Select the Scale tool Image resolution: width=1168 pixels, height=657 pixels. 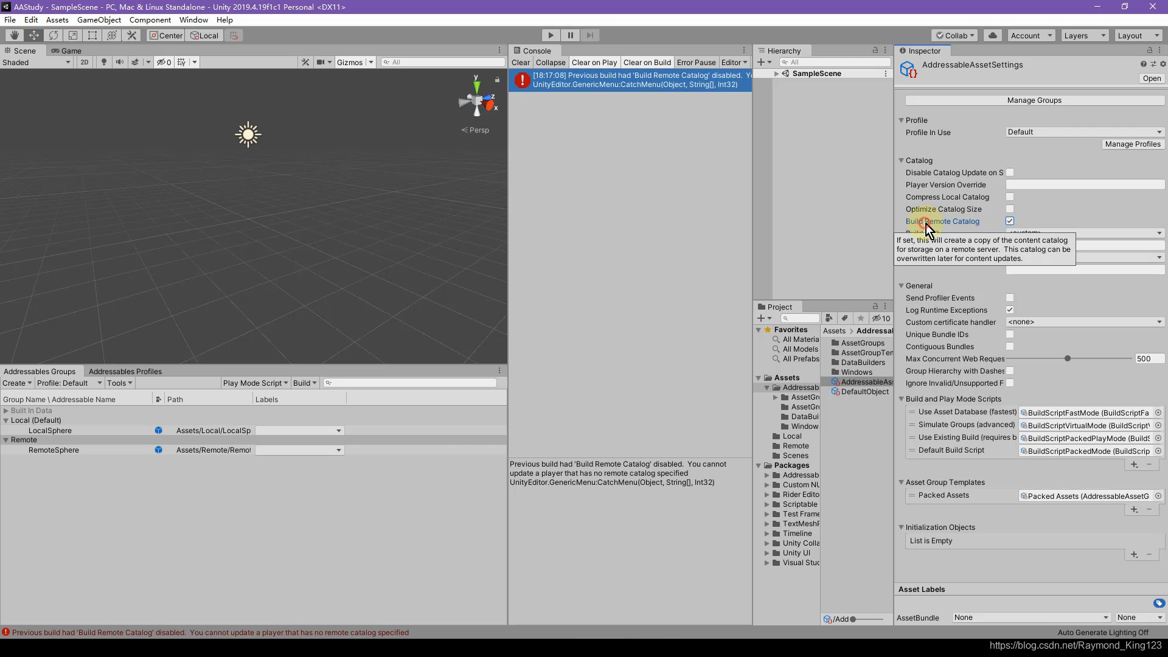click(x=72, y=35)
